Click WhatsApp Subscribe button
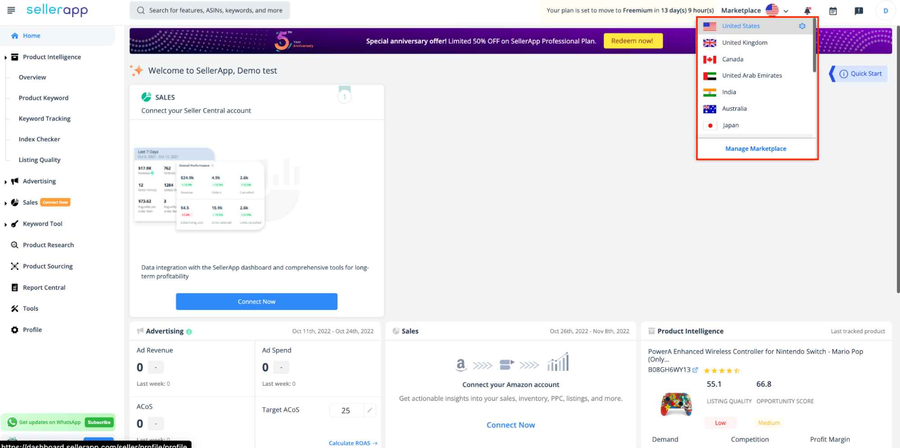The height and width of the screenshot is (448, 900). [x=99, y=422]
